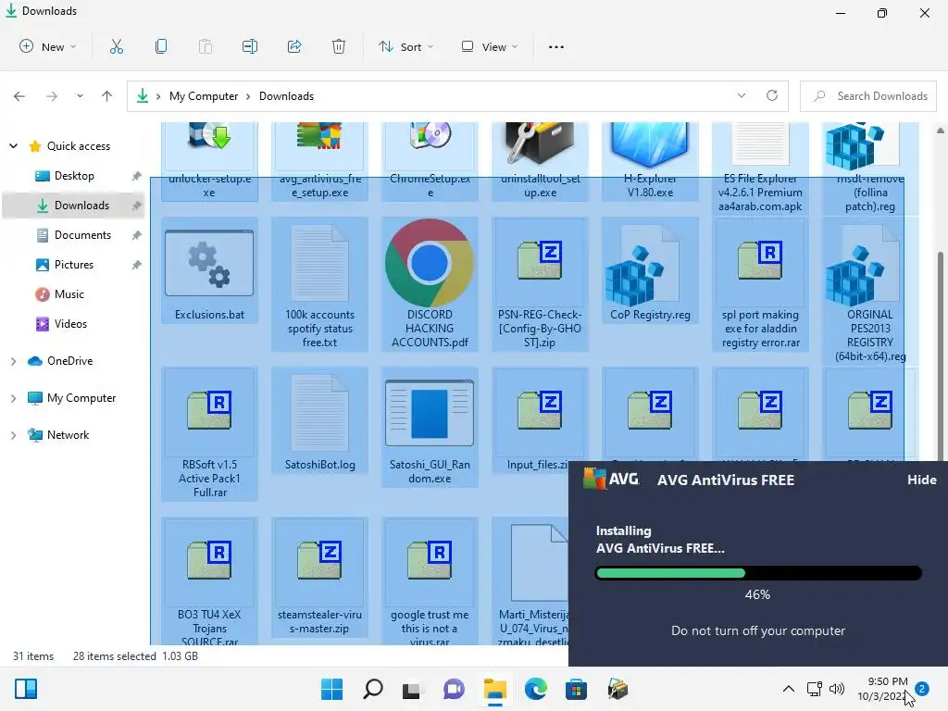
Task: Click the AVG installation progress bar
Action: tap(758, 573)
